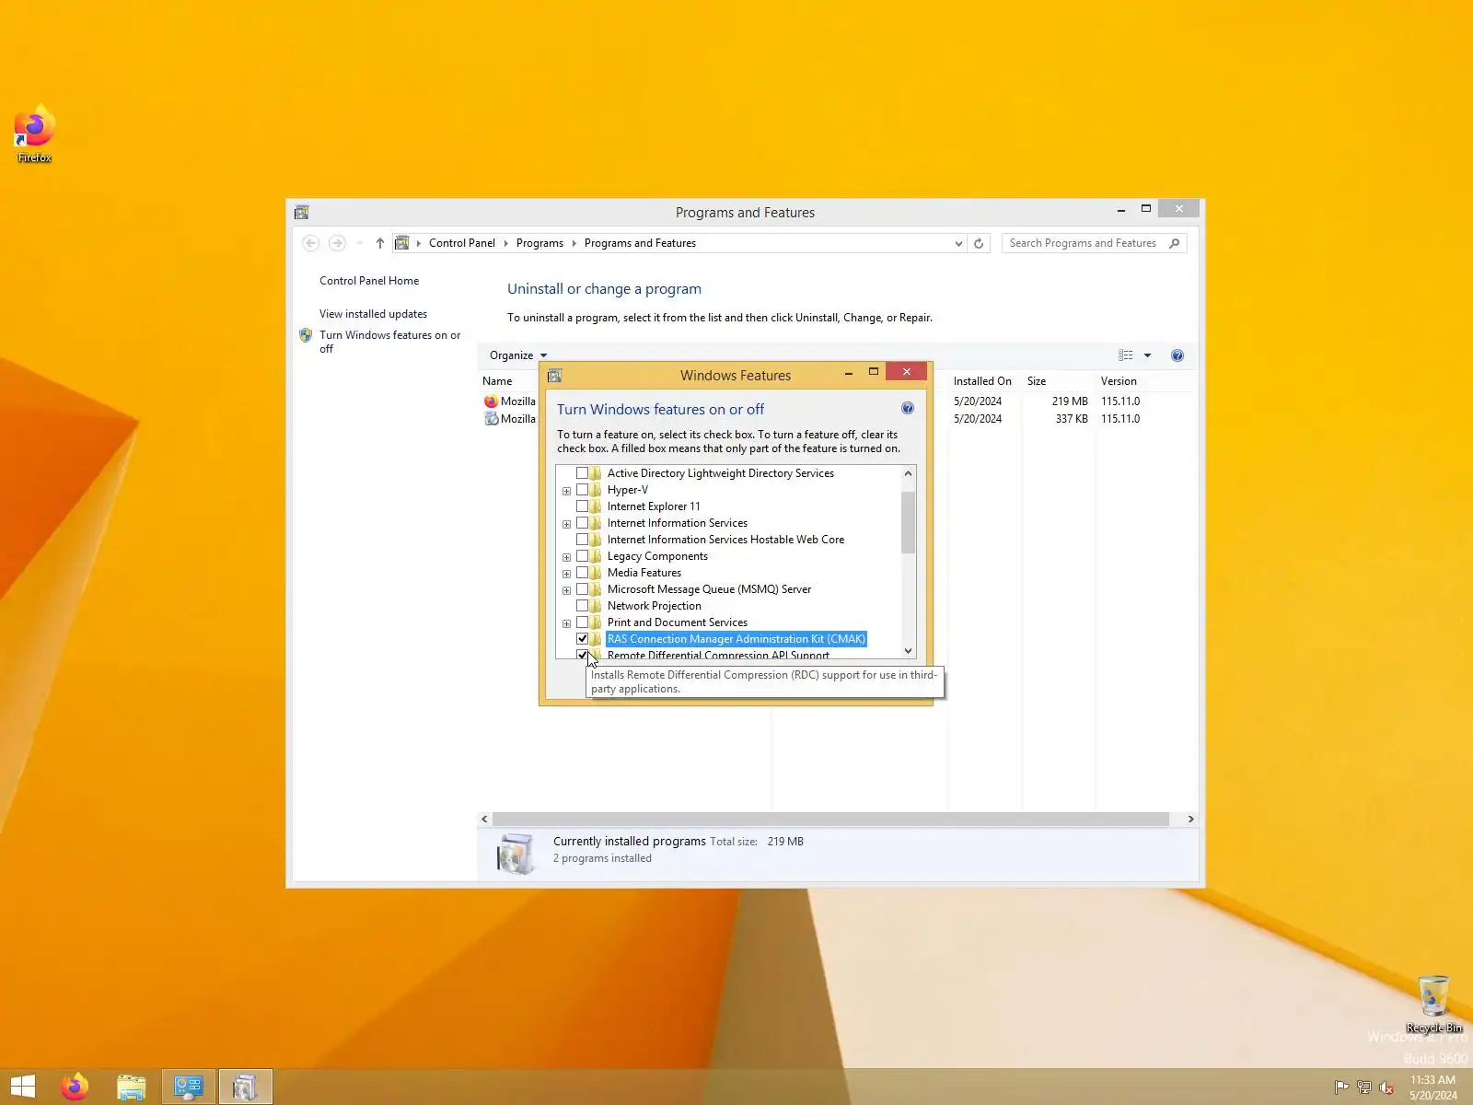Select the Recycle Bin desktop icon
The width and height of the screenshot is (1473, 1105).
pyautogui.click(x=1434, y=1004)
